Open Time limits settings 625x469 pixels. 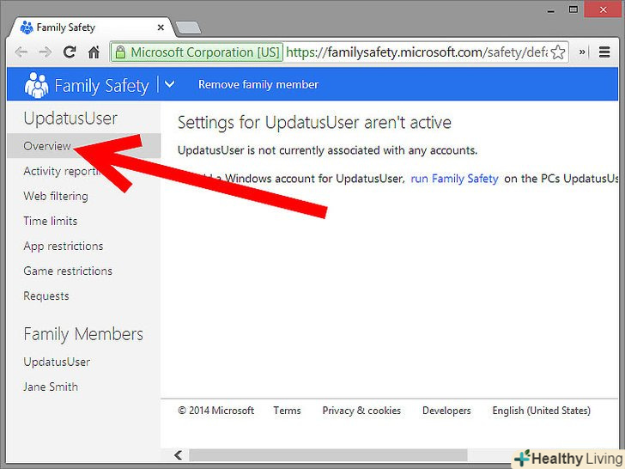(x=50, y=221)
